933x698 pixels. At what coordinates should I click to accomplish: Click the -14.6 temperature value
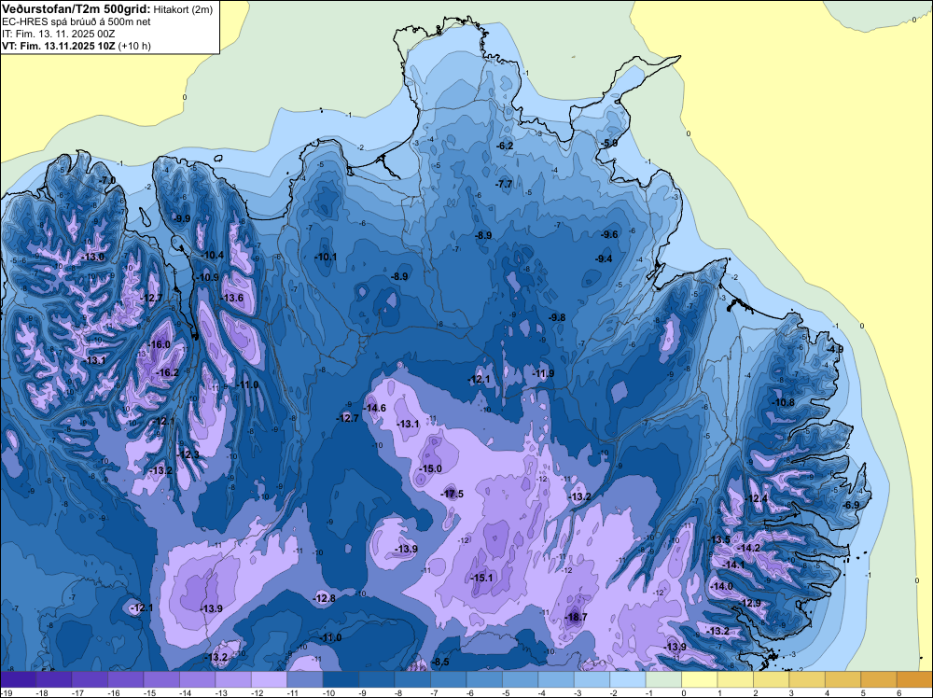(375, 408)
